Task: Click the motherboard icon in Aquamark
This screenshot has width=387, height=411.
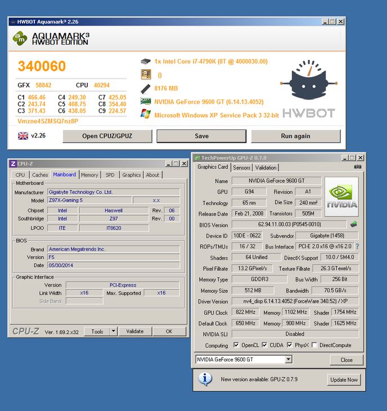Action: point(146,75)
